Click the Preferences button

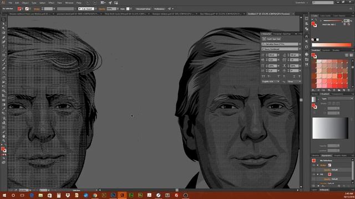159,9
